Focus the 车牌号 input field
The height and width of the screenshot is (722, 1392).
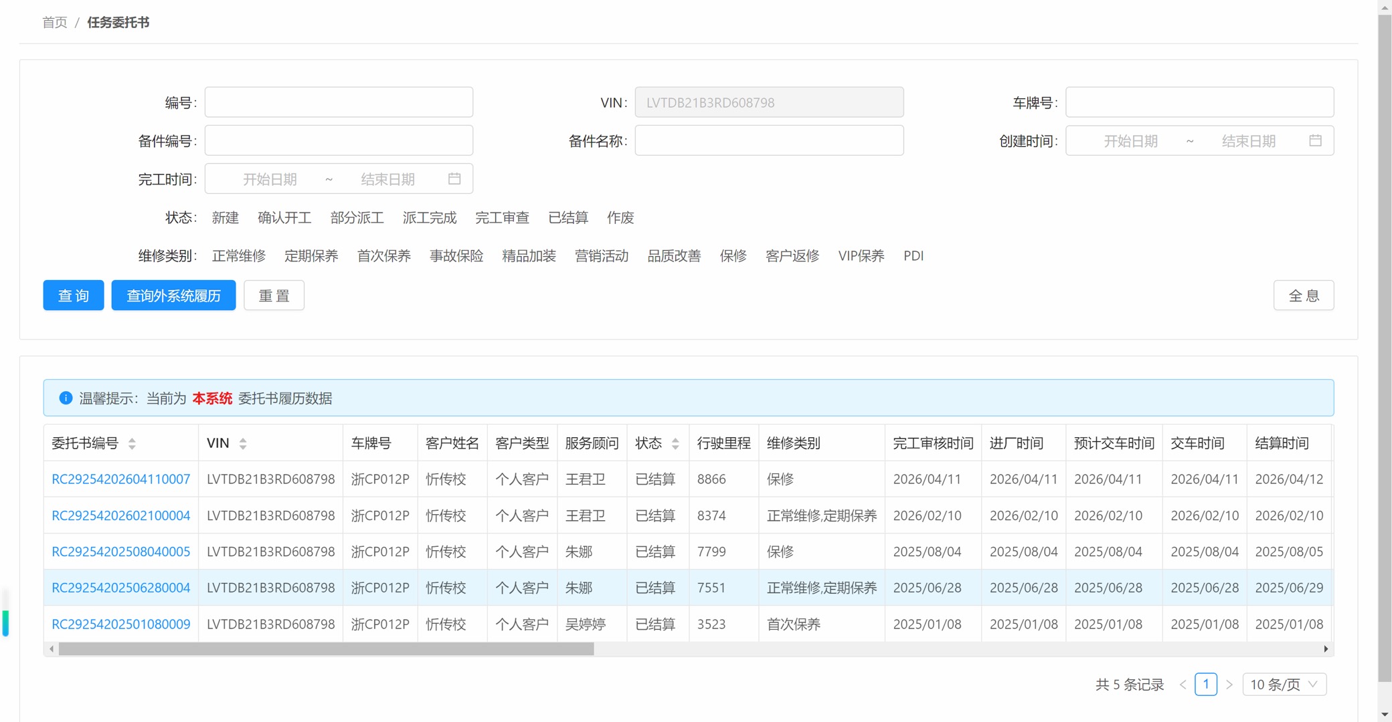coord(1199,102)
